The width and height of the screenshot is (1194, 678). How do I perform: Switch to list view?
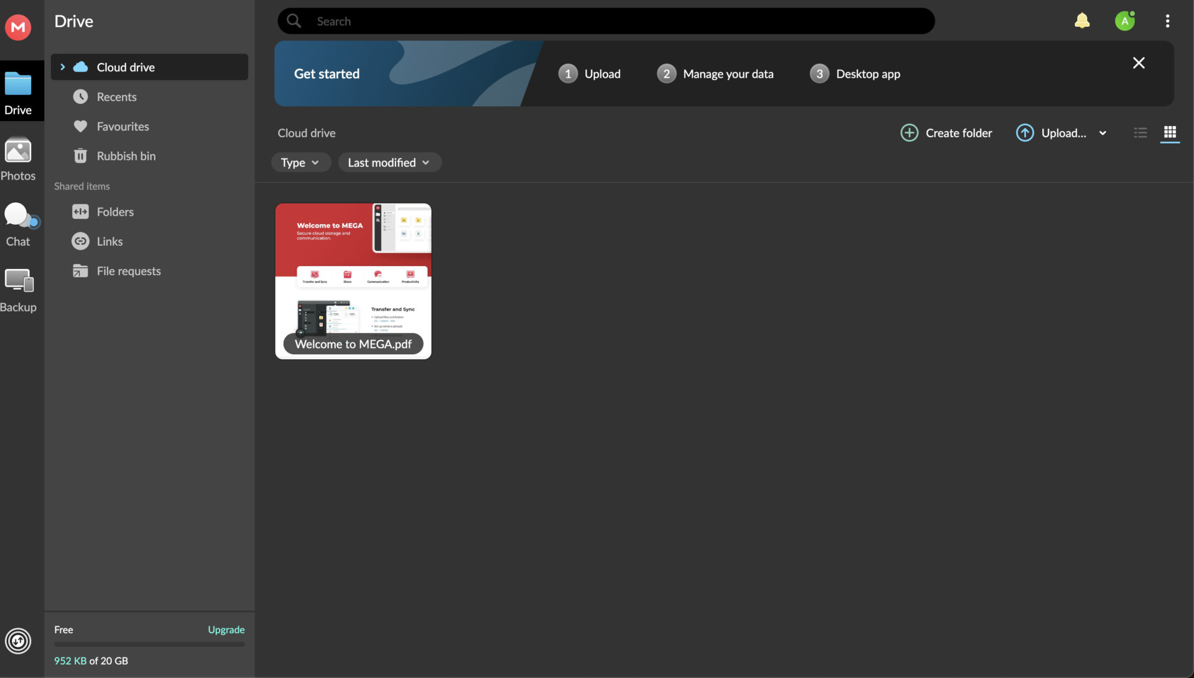pyautogui.click(x=1140, y=133)
